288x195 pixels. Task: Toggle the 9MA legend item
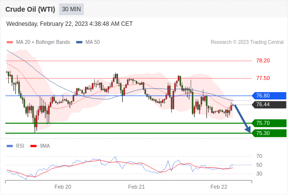(40, 146)
